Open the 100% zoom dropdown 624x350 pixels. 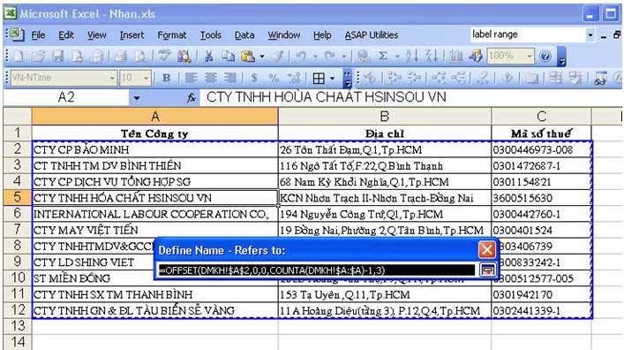(530, 57)
